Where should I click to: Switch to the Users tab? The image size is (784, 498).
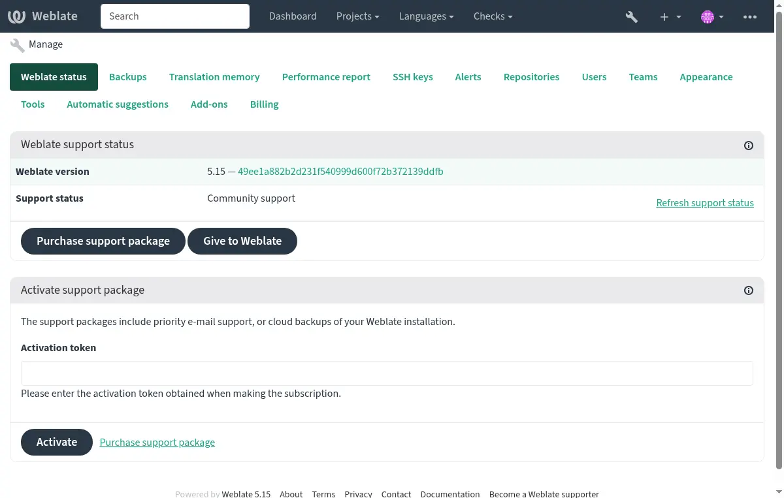pyautogui.click(x=594, y=77)
